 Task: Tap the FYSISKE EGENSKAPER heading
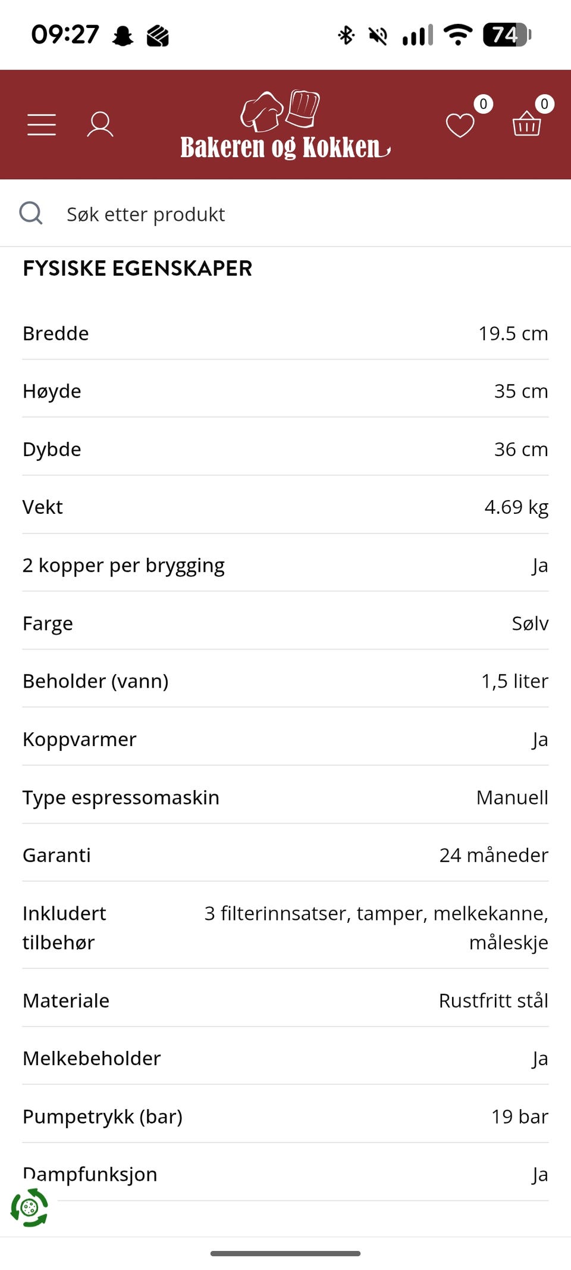click(x=137, y=269)
